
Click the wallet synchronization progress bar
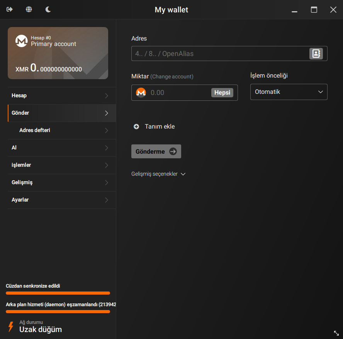(58, 293)
